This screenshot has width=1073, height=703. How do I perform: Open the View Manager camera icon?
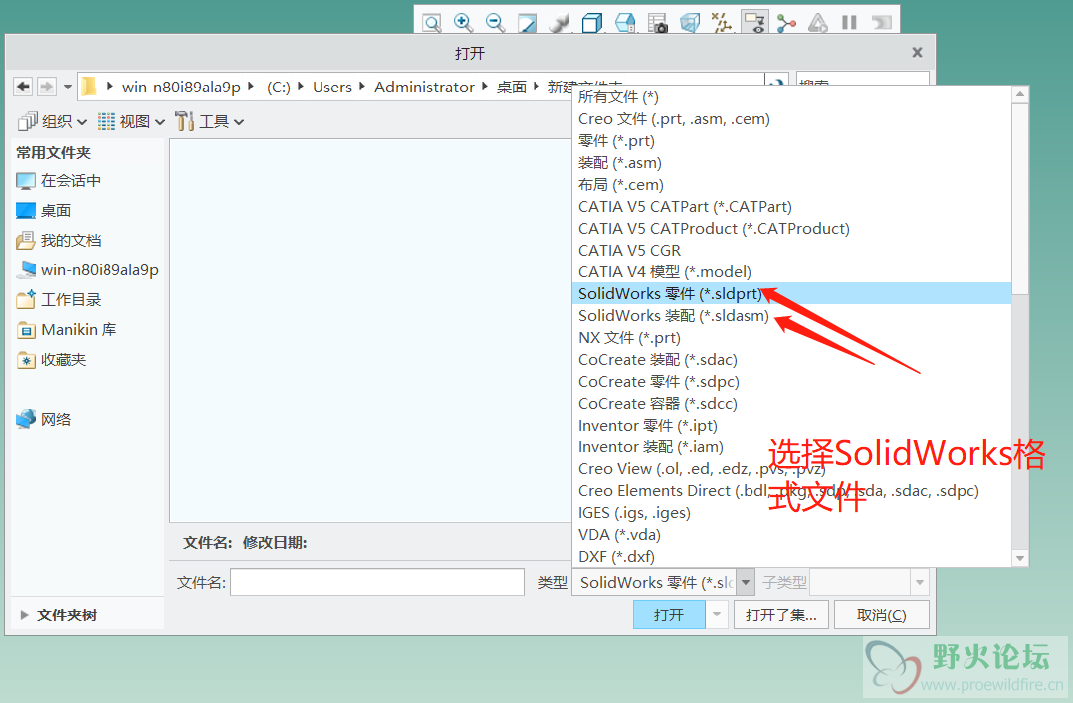(x=657, y=23)
